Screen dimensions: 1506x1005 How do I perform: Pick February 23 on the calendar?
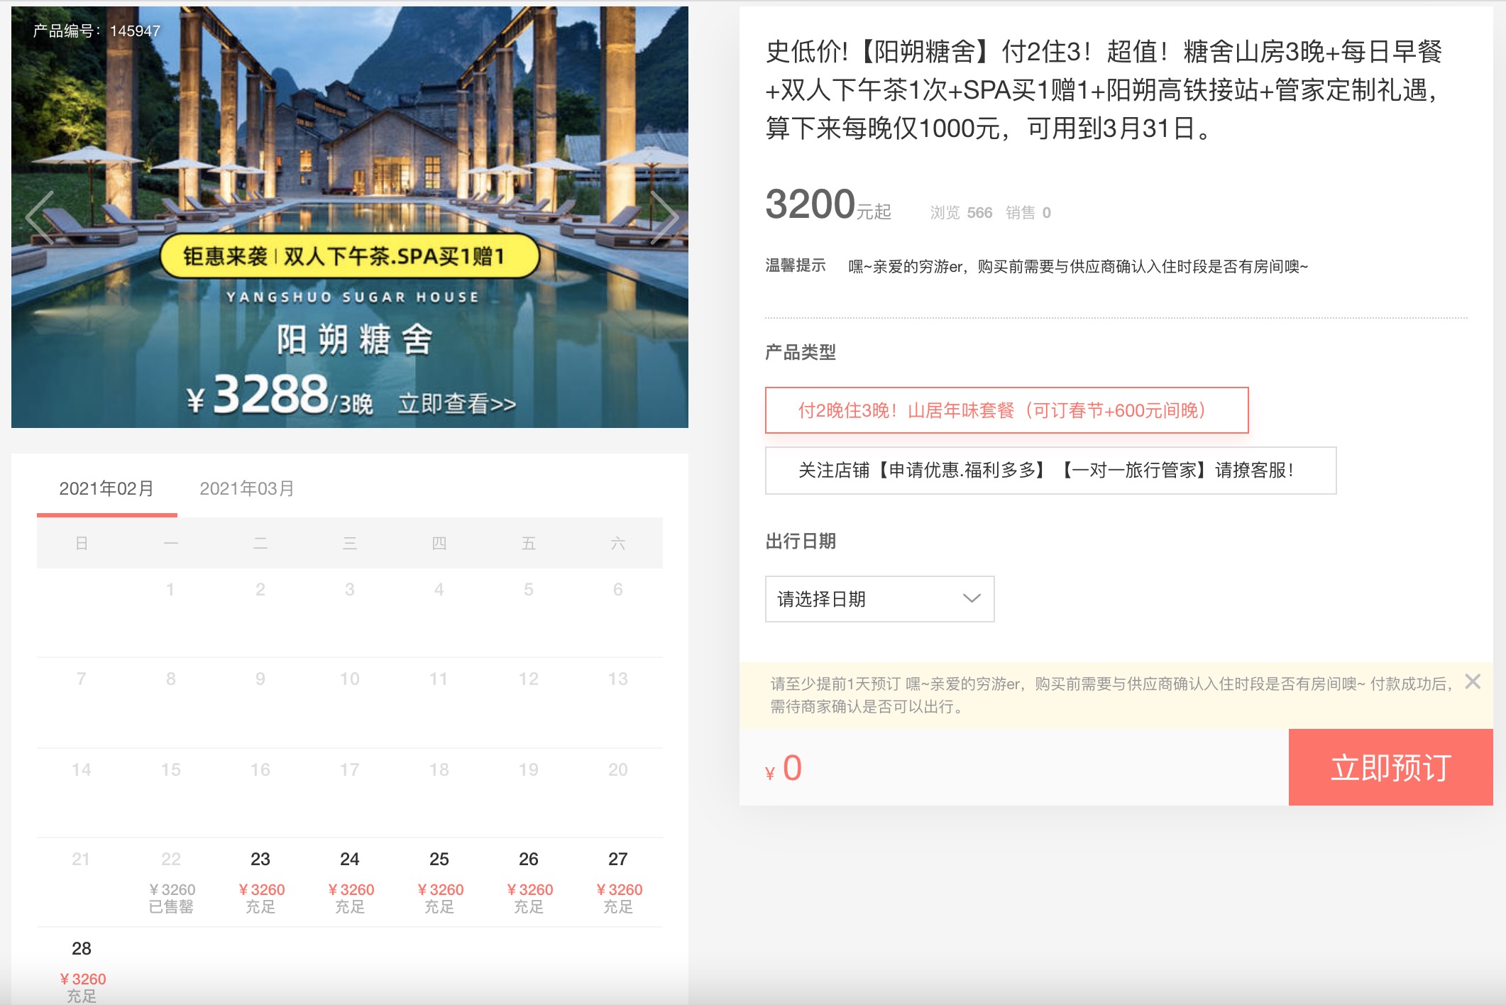(x=260, y=882)
